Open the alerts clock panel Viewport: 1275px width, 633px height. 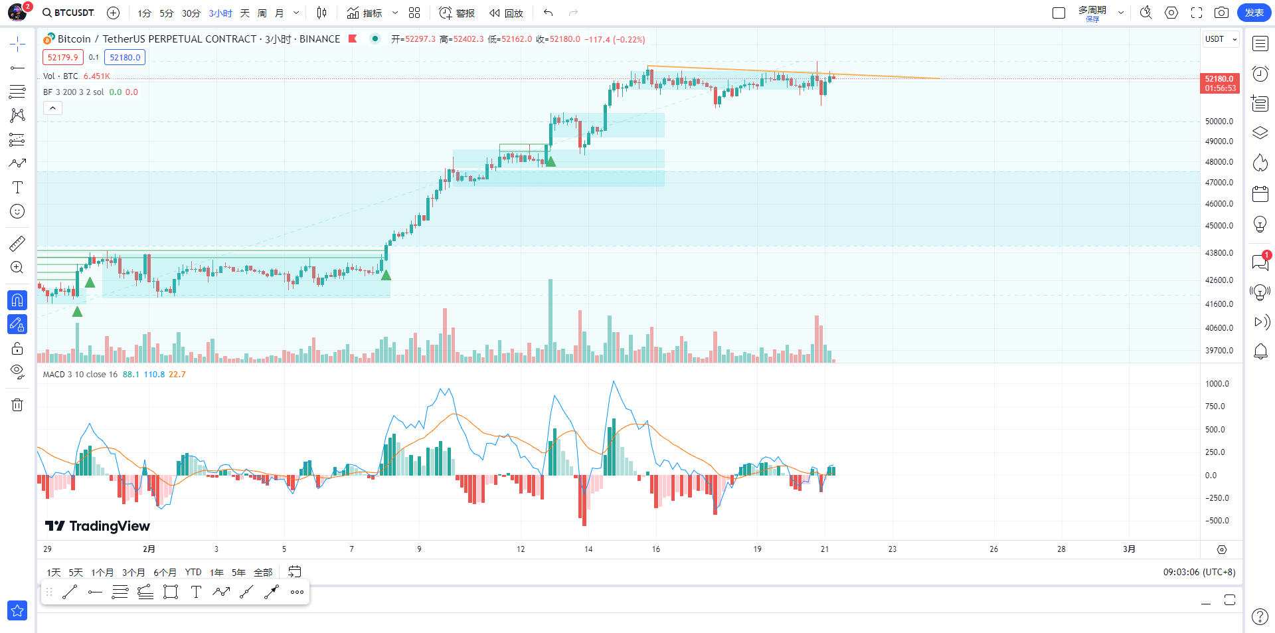(x=1260, y=74)
